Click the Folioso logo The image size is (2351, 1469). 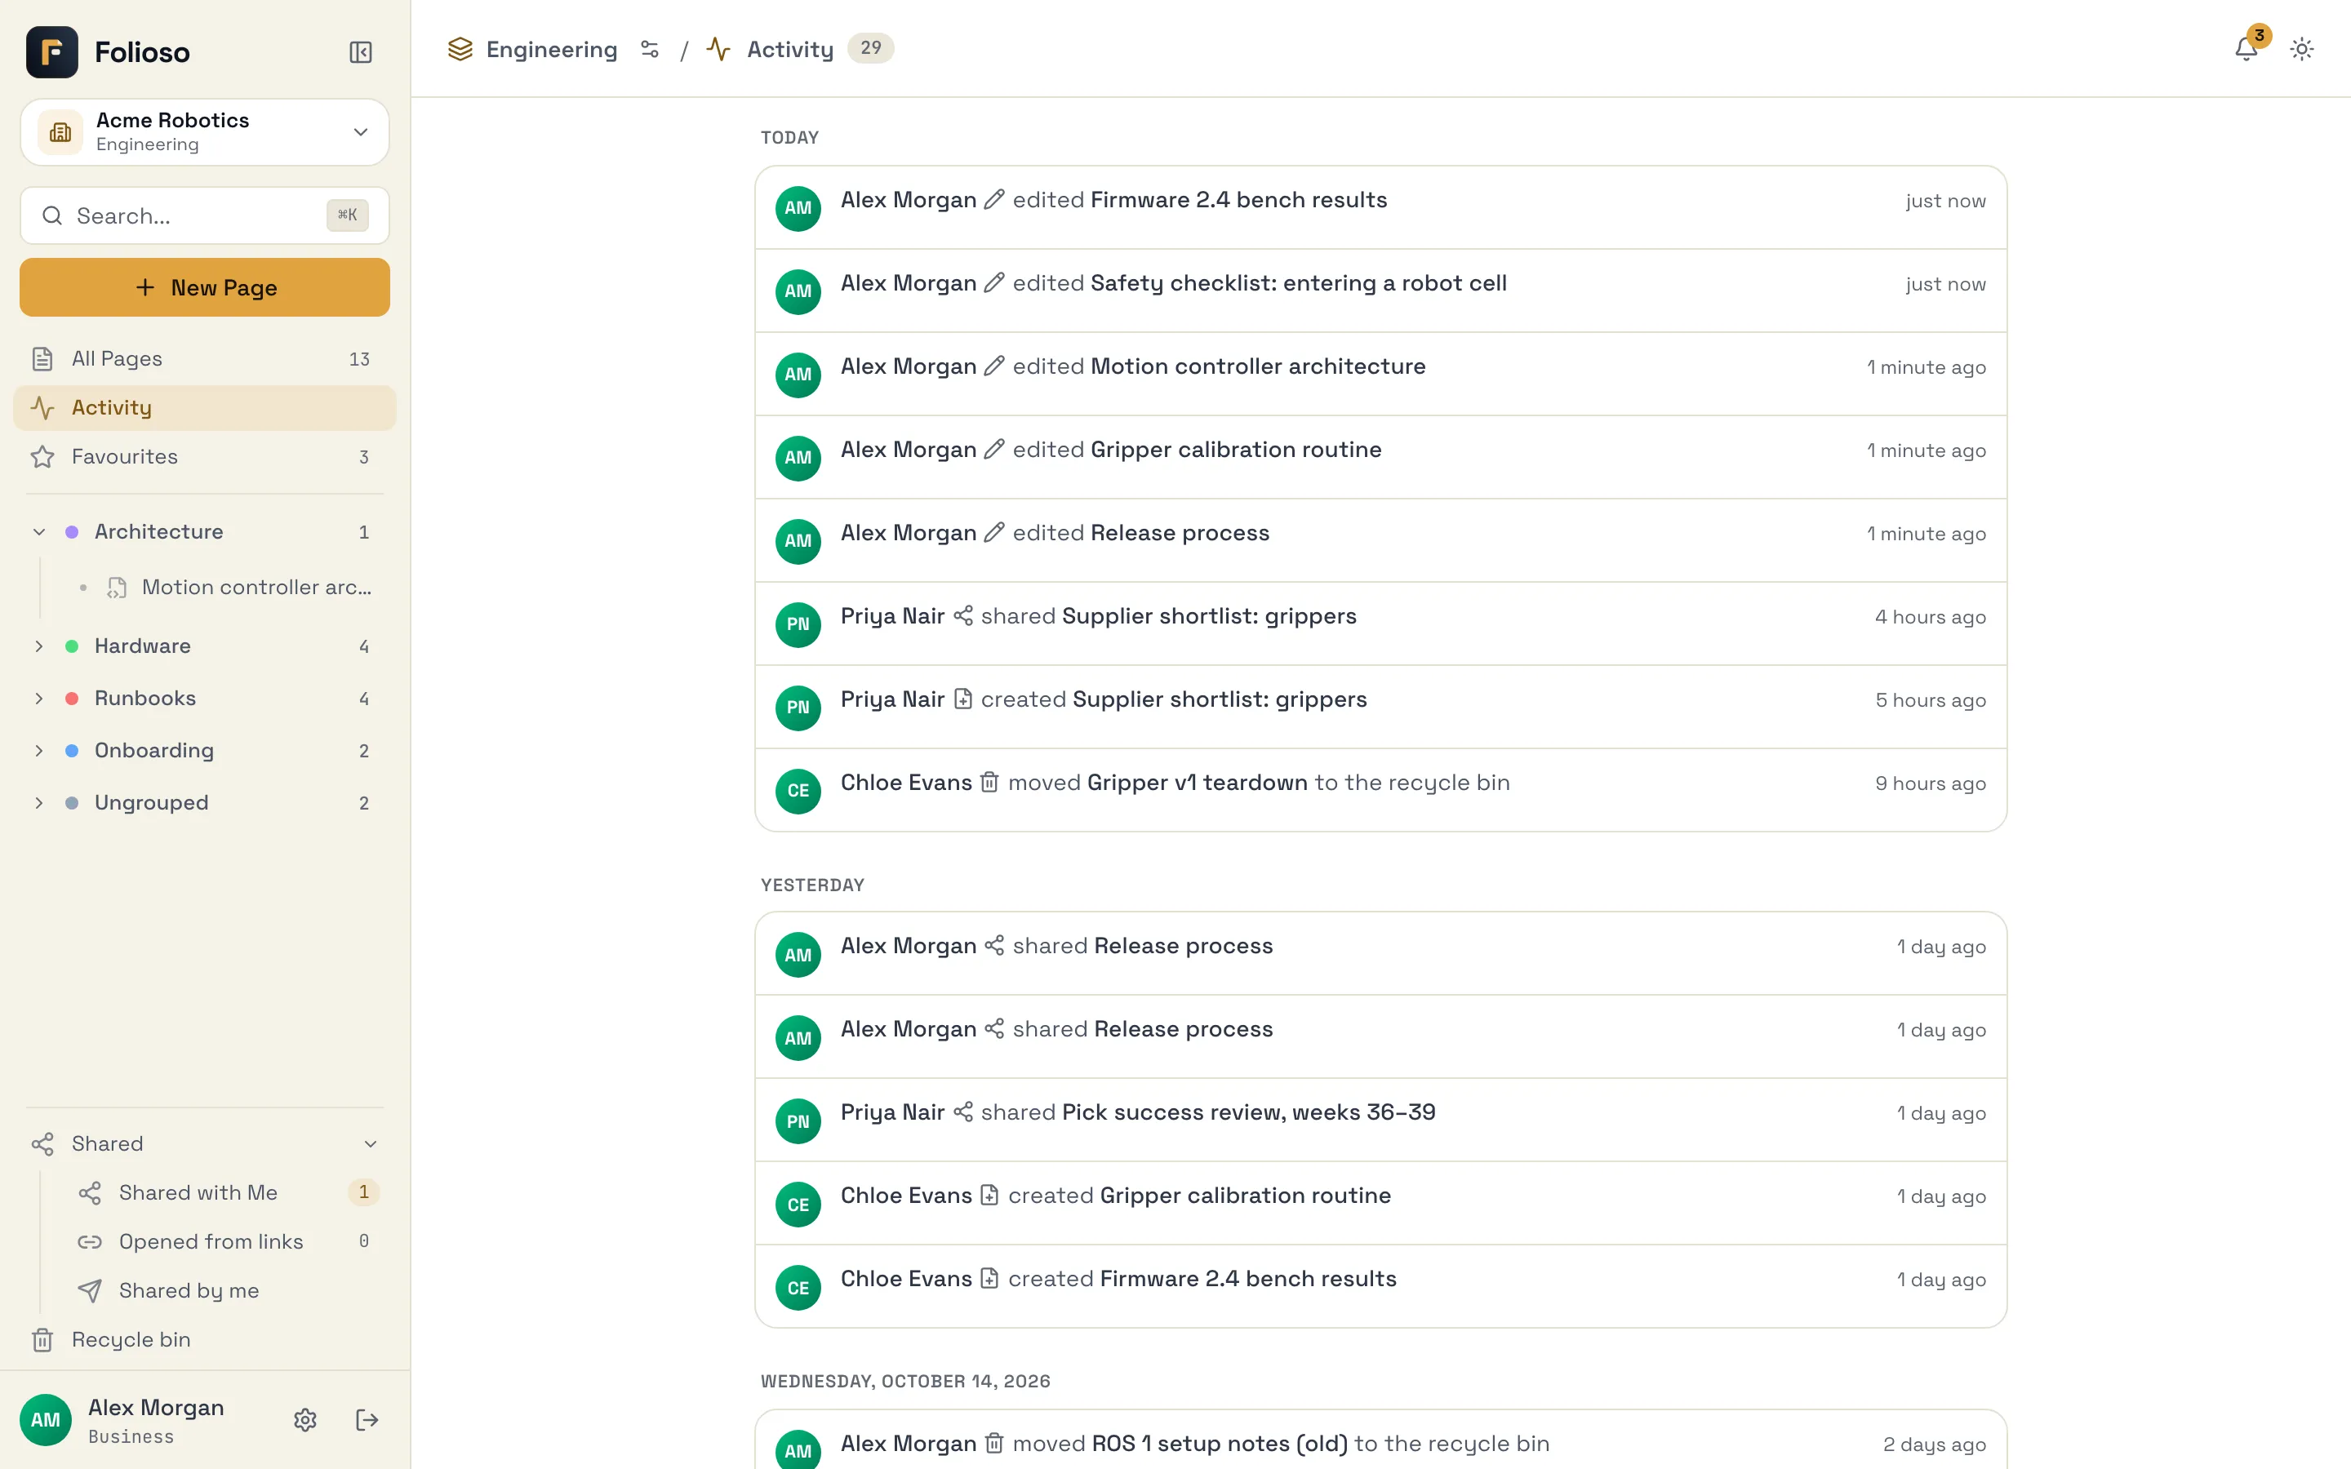(52, 51)
